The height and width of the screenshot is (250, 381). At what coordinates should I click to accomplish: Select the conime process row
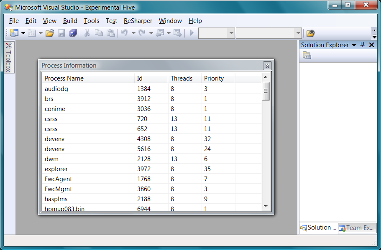pyautogui.click(x=152, y=109)
